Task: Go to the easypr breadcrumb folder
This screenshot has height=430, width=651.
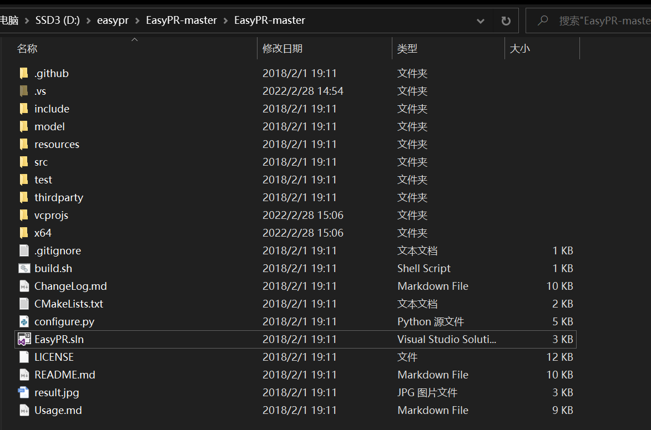Action: click(113, 21)
